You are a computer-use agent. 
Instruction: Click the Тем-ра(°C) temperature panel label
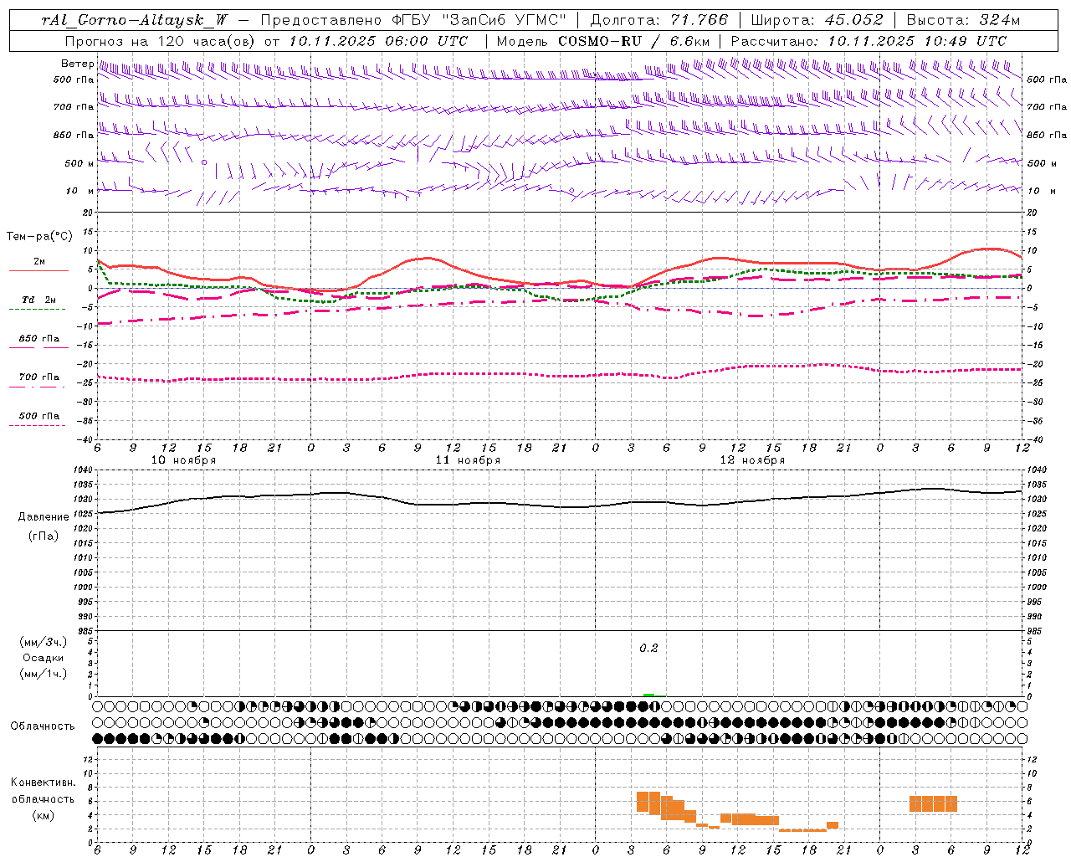(x=39, y=237)
